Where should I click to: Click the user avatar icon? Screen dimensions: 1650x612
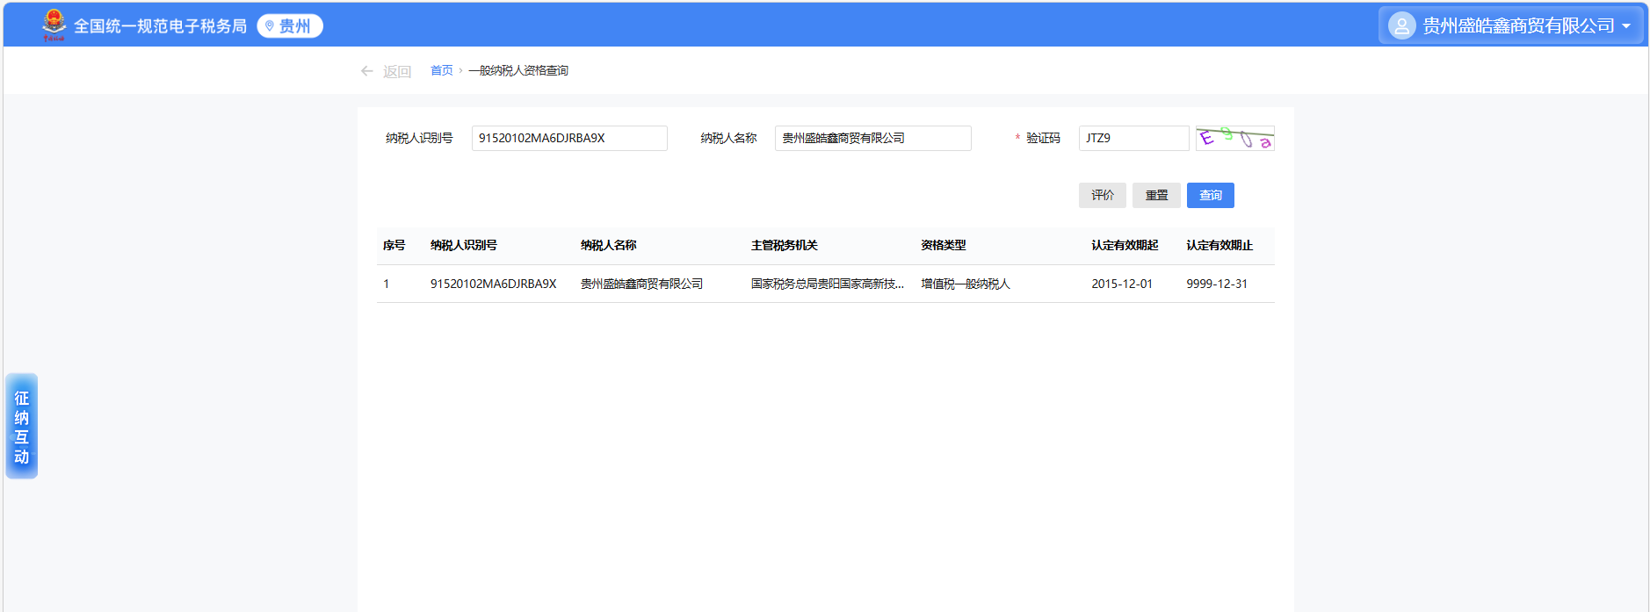tap(1401, 26)
